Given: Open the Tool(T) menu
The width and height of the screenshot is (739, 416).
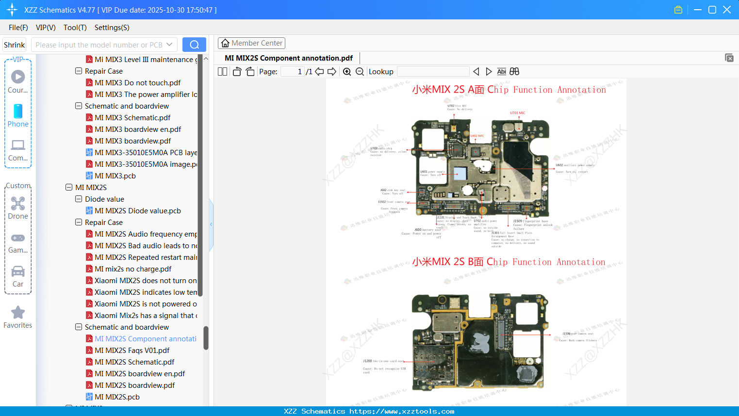Looking at the screenshot, I should click(75, 28).
